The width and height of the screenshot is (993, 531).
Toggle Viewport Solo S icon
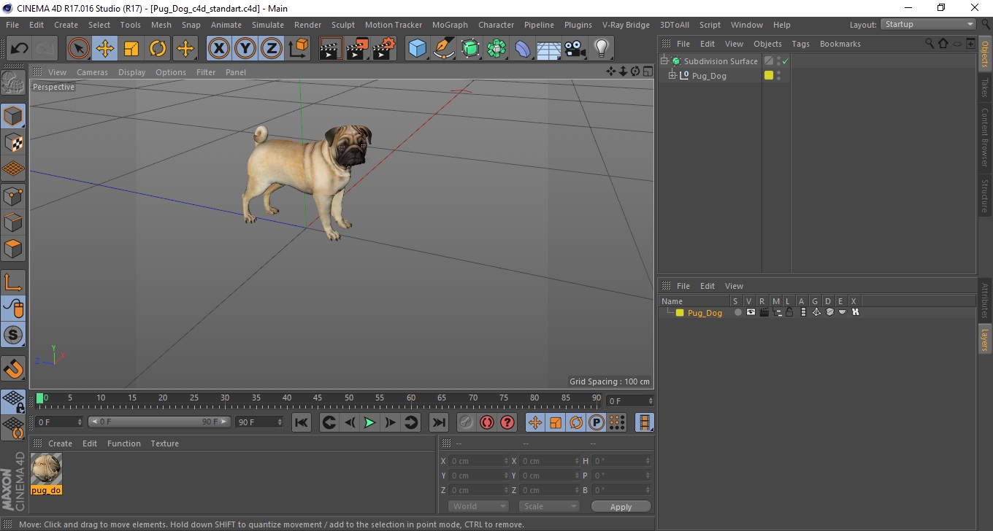click(x=13, y=335)
